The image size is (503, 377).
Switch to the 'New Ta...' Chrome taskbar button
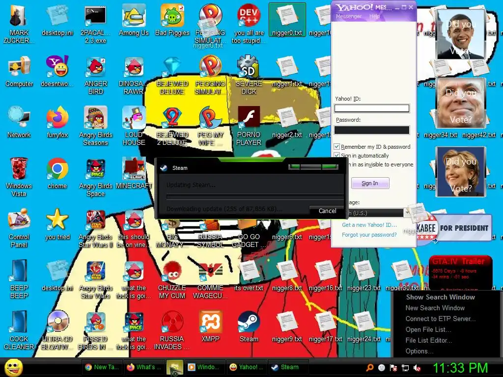[x=102, y=367]
